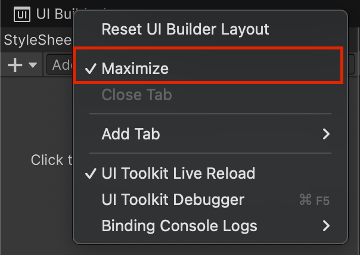The image size is (360, 255).
Task: Click the ⌘F5 shortcut hint for Debugger
Action: coord(314,200)
